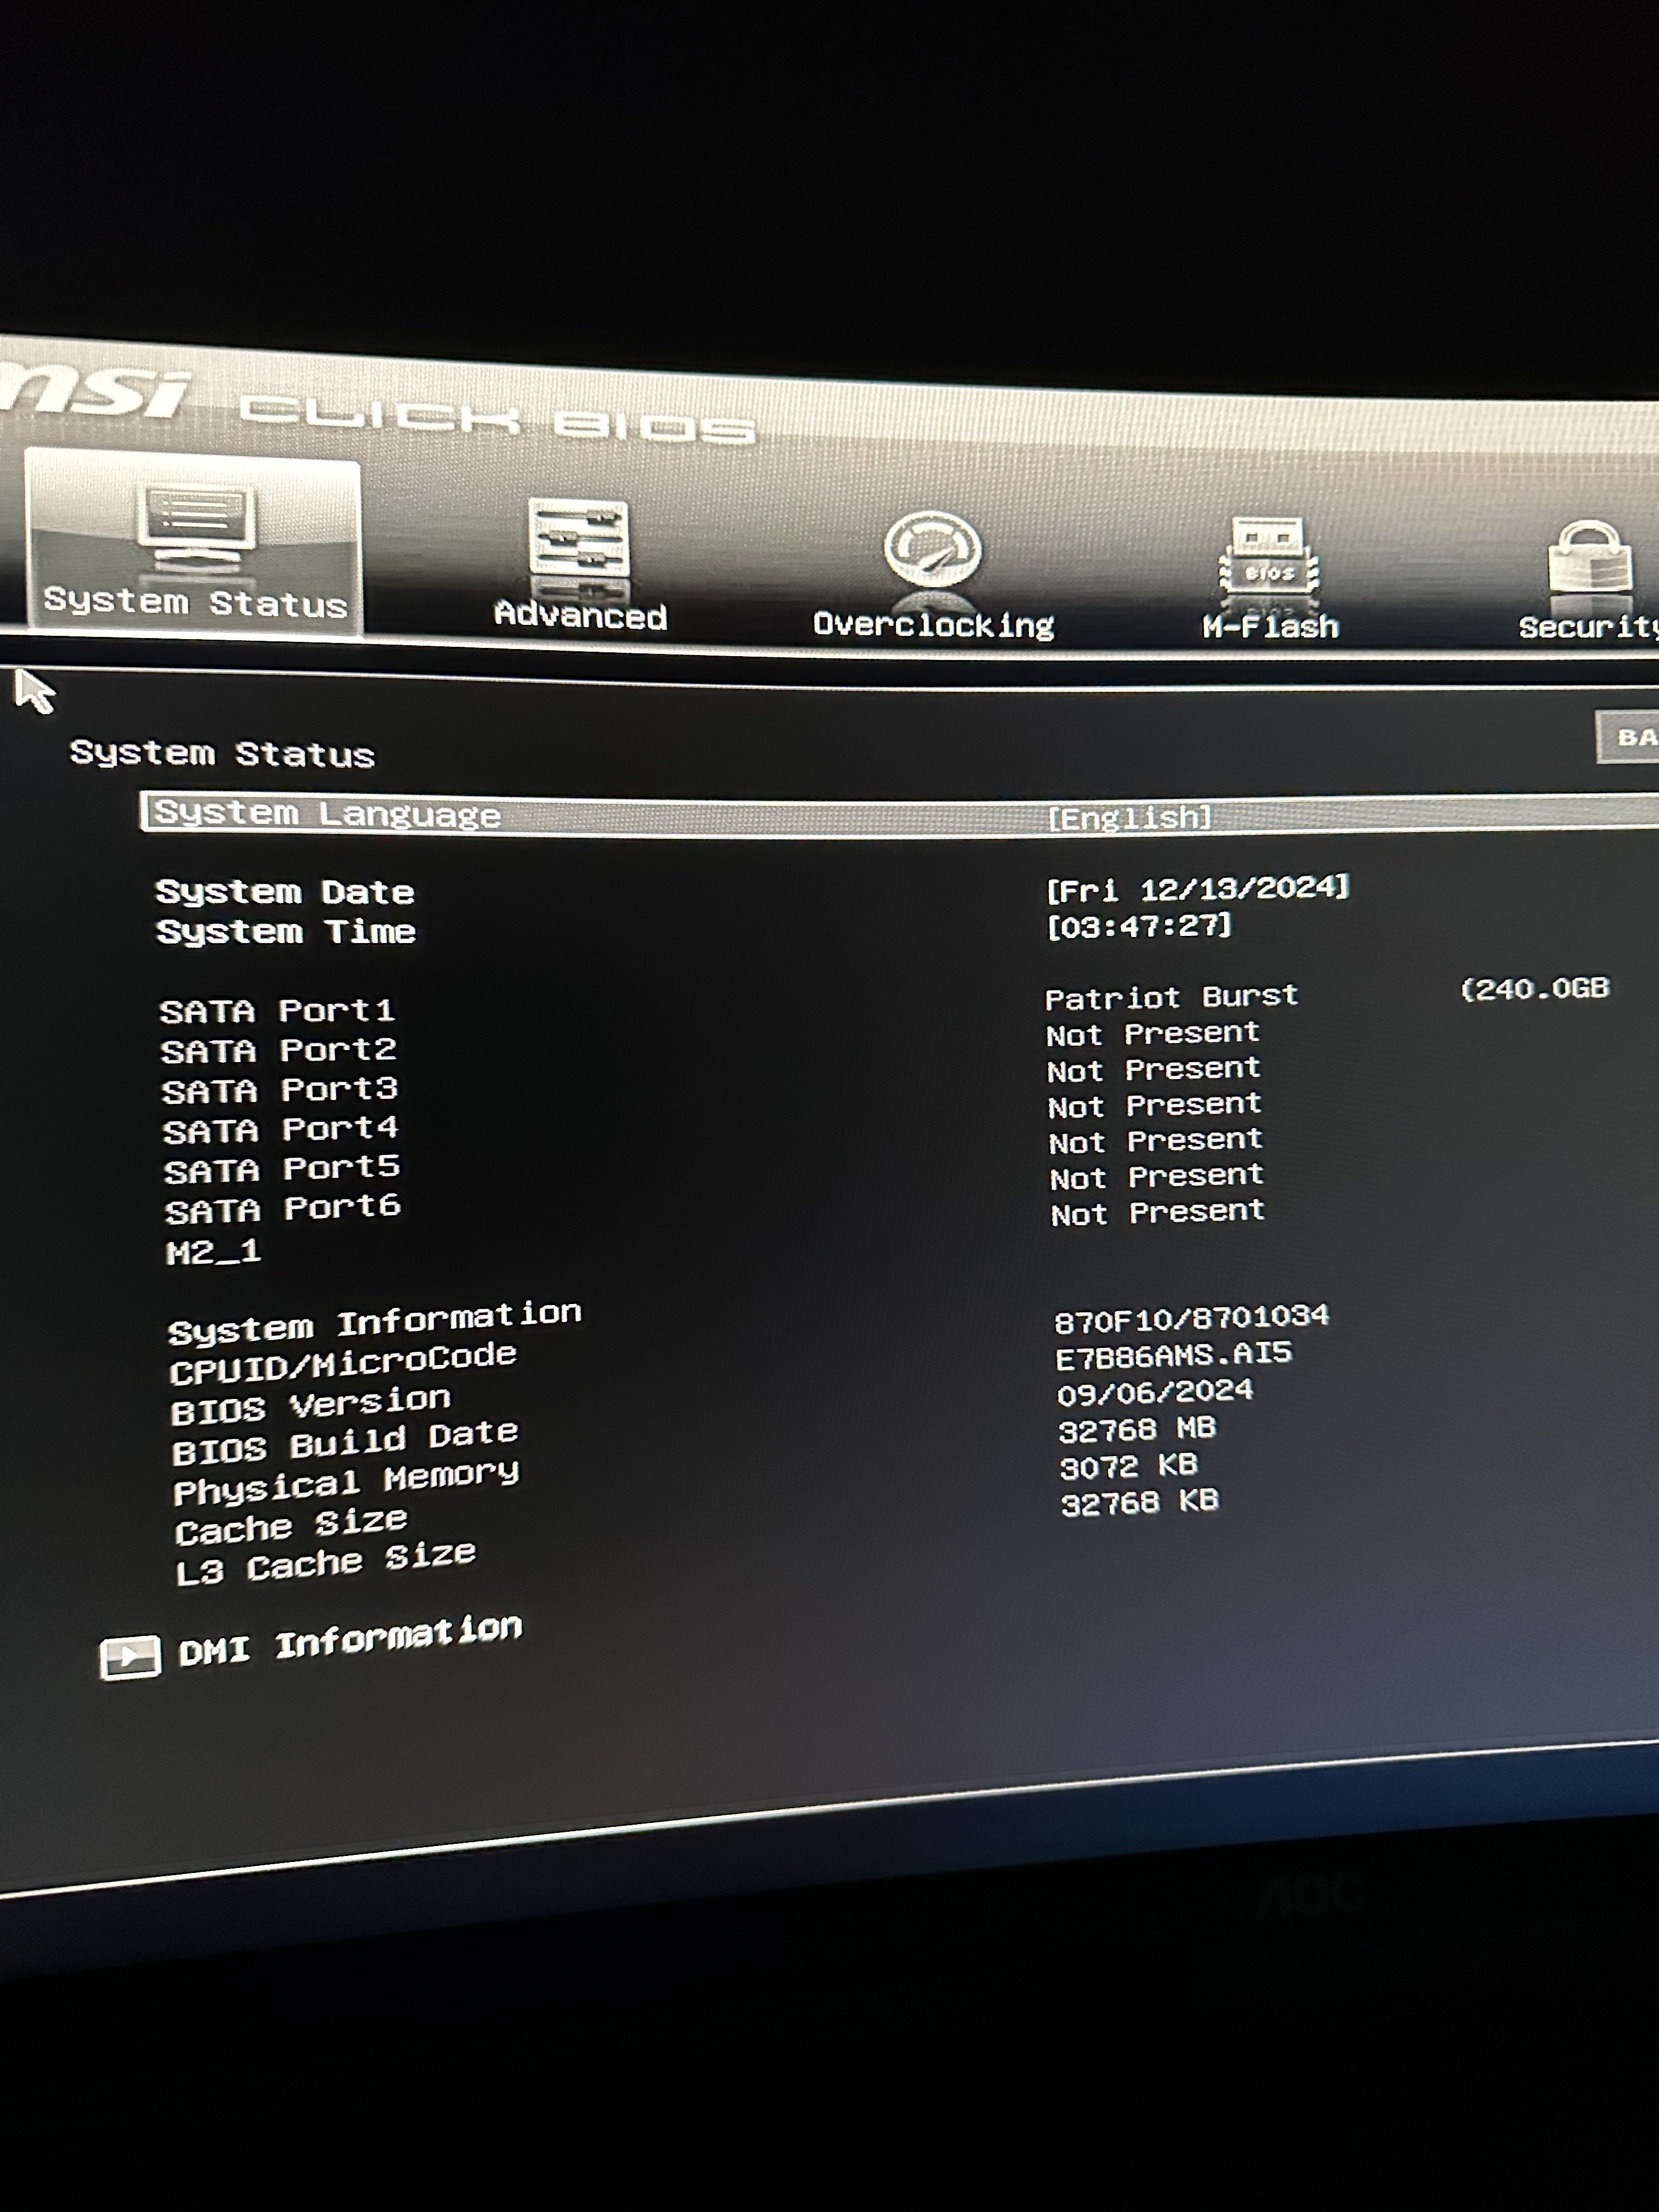The width and height of the screenshot is (1659, 2212).
Task: Click the M2_1 storage entry
Action: [213, 1252]
